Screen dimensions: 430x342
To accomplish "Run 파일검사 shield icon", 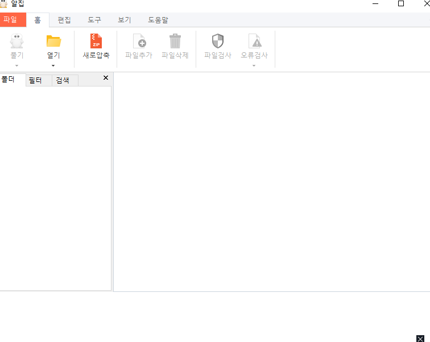I will click(x=218, y=41).
